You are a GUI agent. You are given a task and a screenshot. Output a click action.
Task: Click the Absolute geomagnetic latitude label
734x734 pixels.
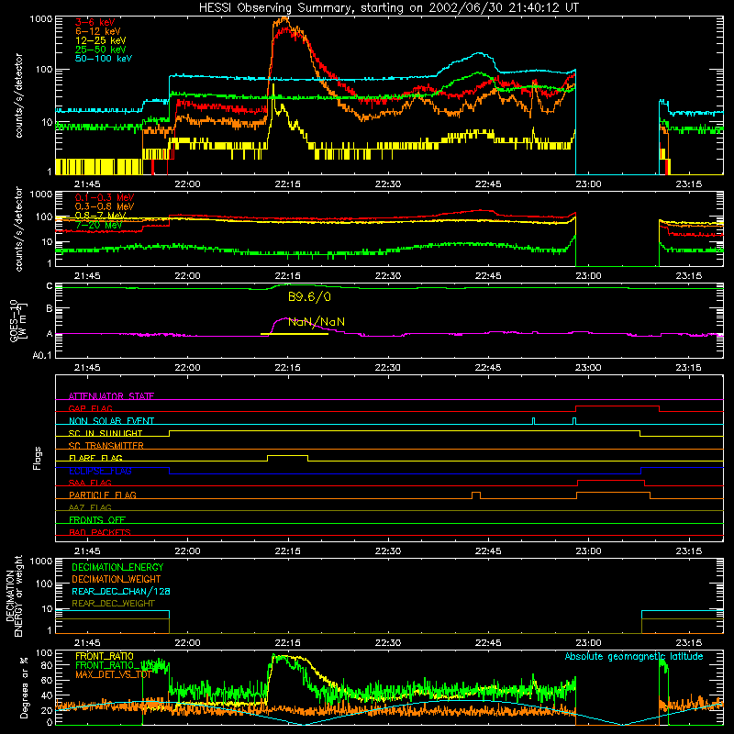pos(634,656)
